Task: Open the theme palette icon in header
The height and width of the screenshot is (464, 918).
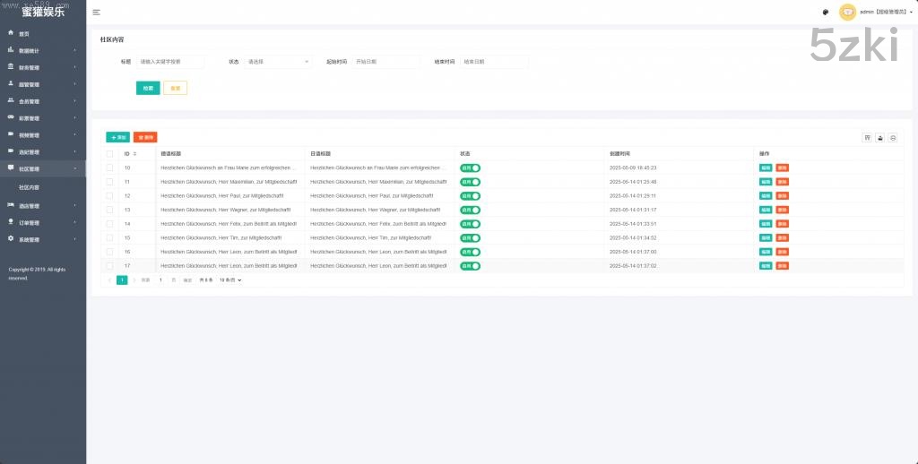Action: click(x=825, y=13)
